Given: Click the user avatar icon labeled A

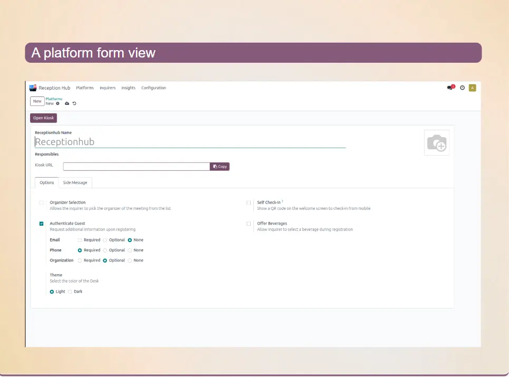Looking at the screenshot, I should (x=472, y=88).
